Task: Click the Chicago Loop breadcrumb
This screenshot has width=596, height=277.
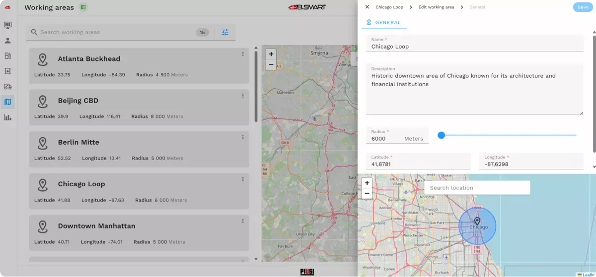Action: pos(389,7)
